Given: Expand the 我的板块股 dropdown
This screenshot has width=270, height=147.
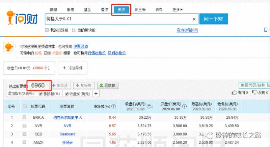Looking at the screenshot, I should tap(74, 30).
